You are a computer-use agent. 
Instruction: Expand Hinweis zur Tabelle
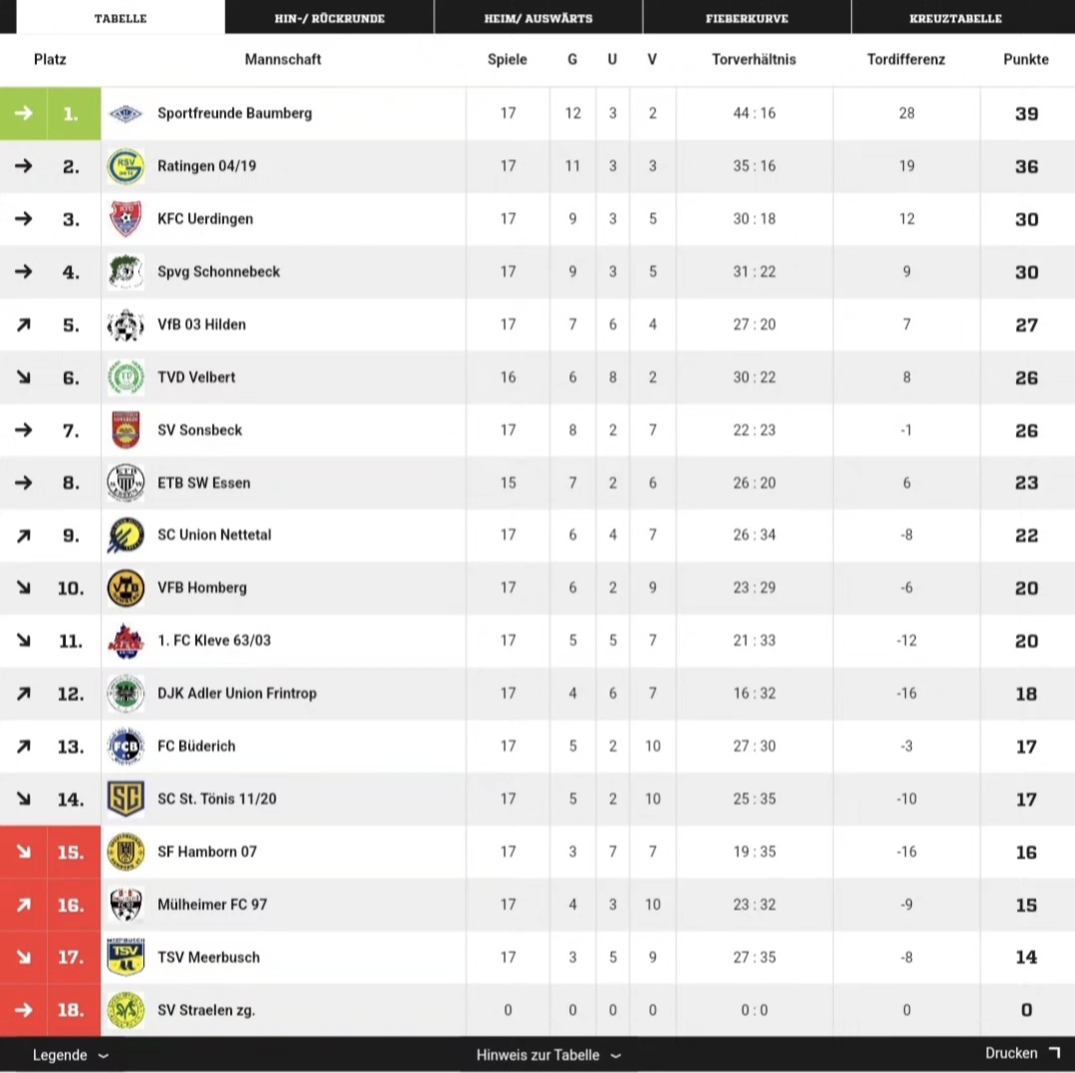(x=548, y=1055)
